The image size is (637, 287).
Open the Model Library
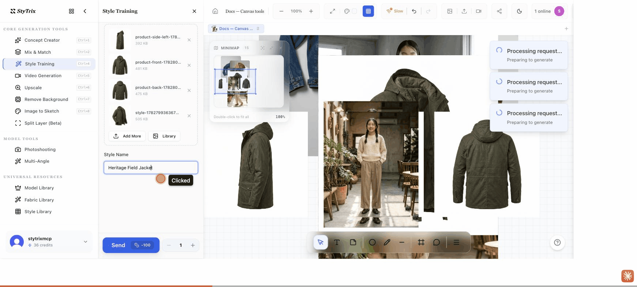click(x=49, y=188)
